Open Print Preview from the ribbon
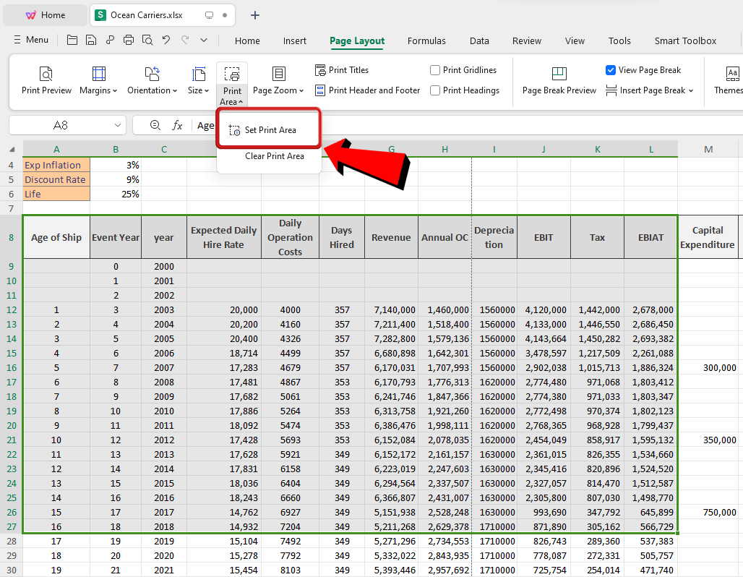 coord(46,80)
